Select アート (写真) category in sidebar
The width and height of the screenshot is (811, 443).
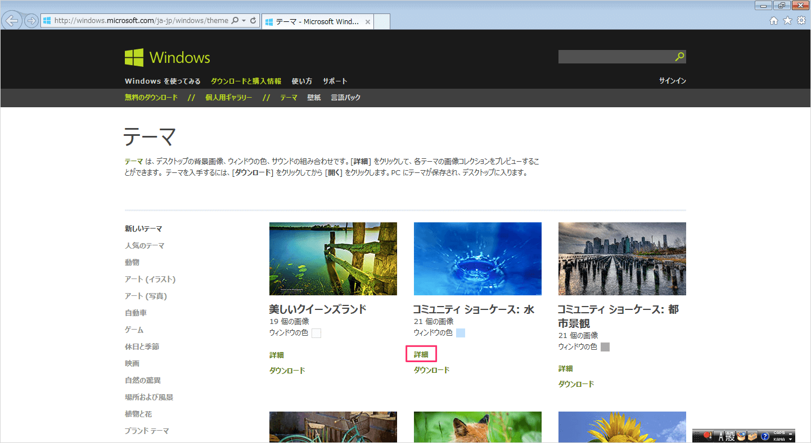click(146, 296)
